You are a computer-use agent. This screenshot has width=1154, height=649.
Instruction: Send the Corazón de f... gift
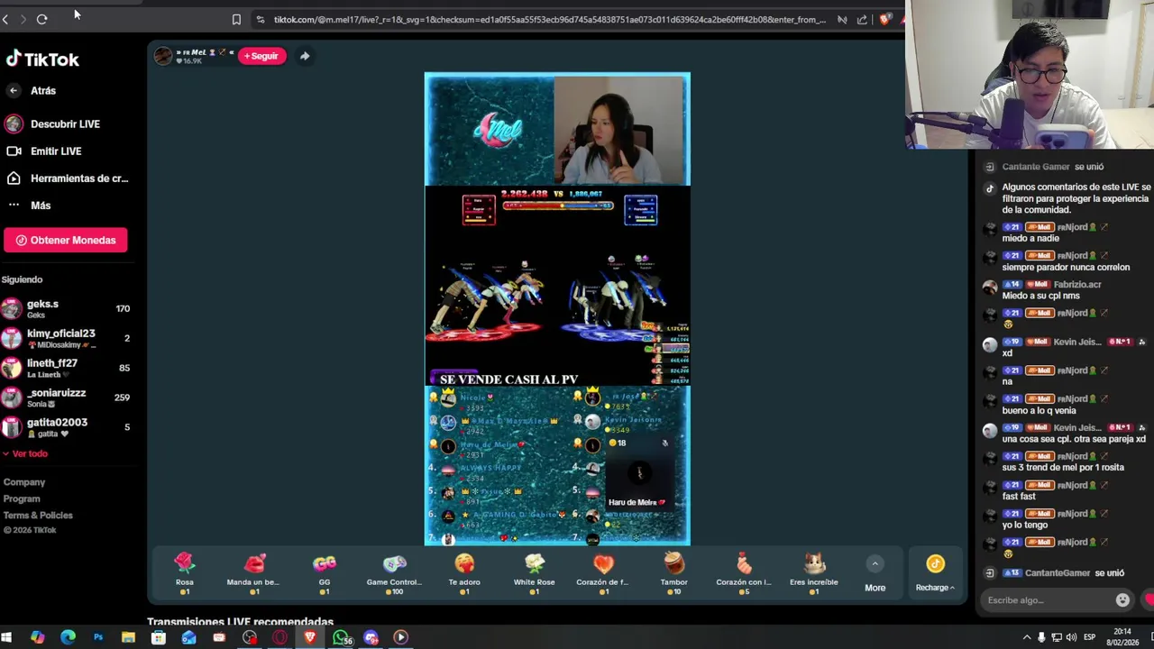coord(603,572)
